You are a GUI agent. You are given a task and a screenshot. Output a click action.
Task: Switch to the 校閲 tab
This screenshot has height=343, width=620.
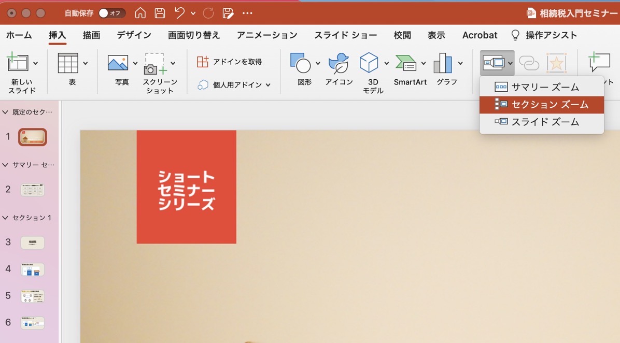coord(402,35)
